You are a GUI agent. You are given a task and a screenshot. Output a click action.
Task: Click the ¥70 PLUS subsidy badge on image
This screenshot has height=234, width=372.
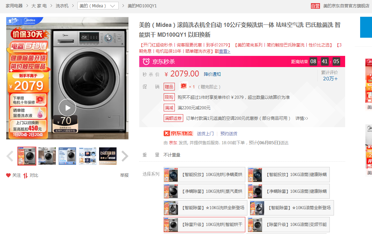tap(65, 124)
